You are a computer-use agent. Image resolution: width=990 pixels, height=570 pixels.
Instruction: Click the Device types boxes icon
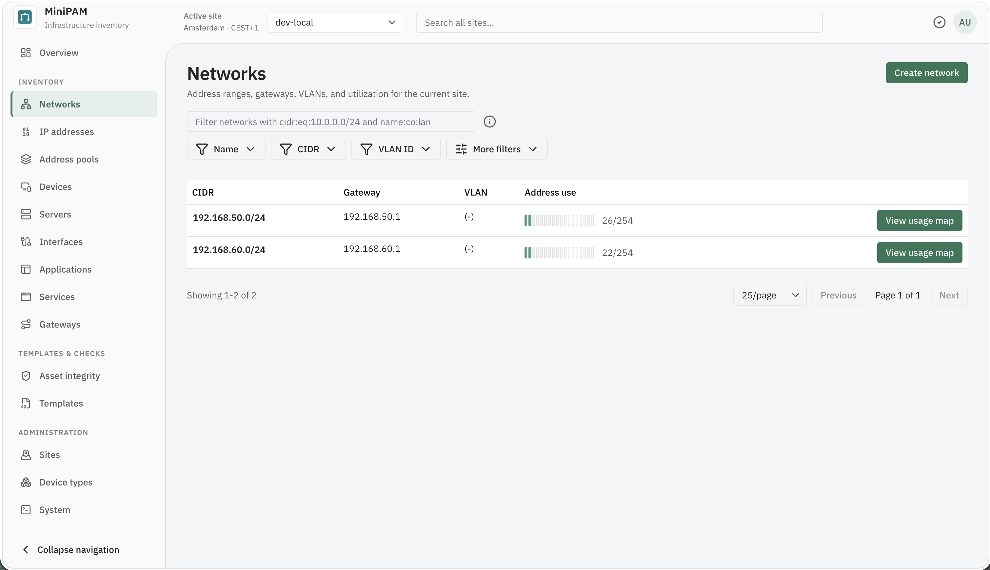pos(26,482)
